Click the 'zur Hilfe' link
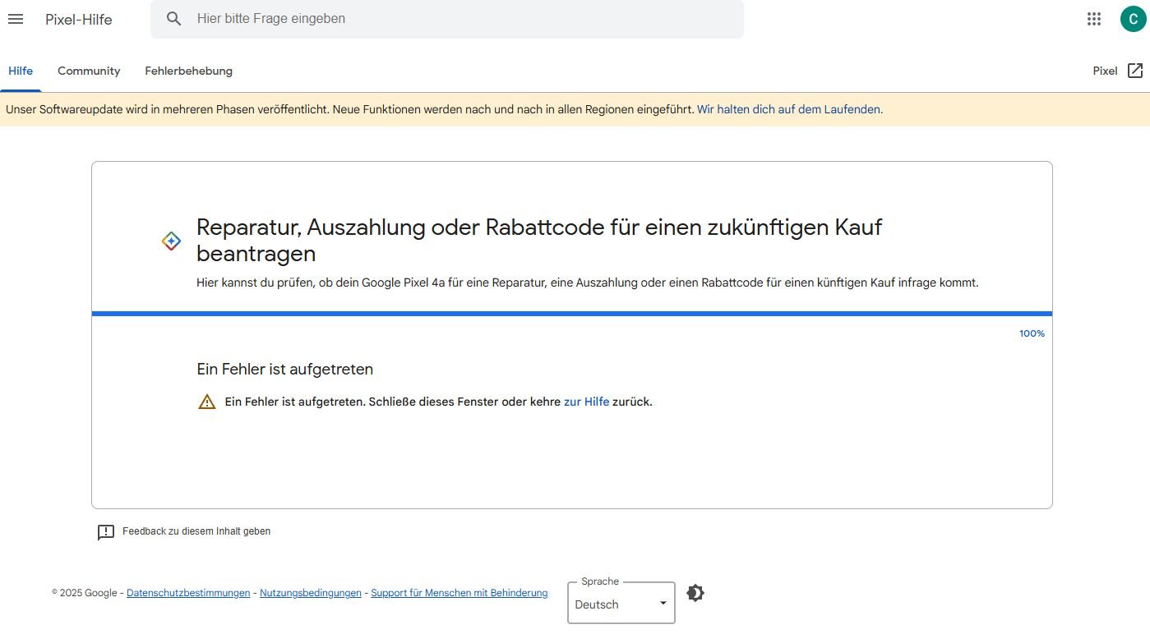The height and width of the screenshot is (634, 1150). 586,402
